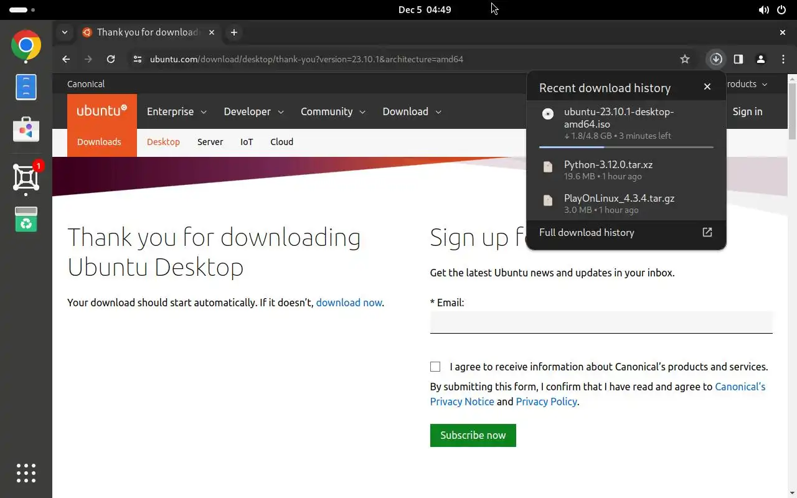Open a new tab
Viewport: 797px width, 498px height.
pos(234,32)
